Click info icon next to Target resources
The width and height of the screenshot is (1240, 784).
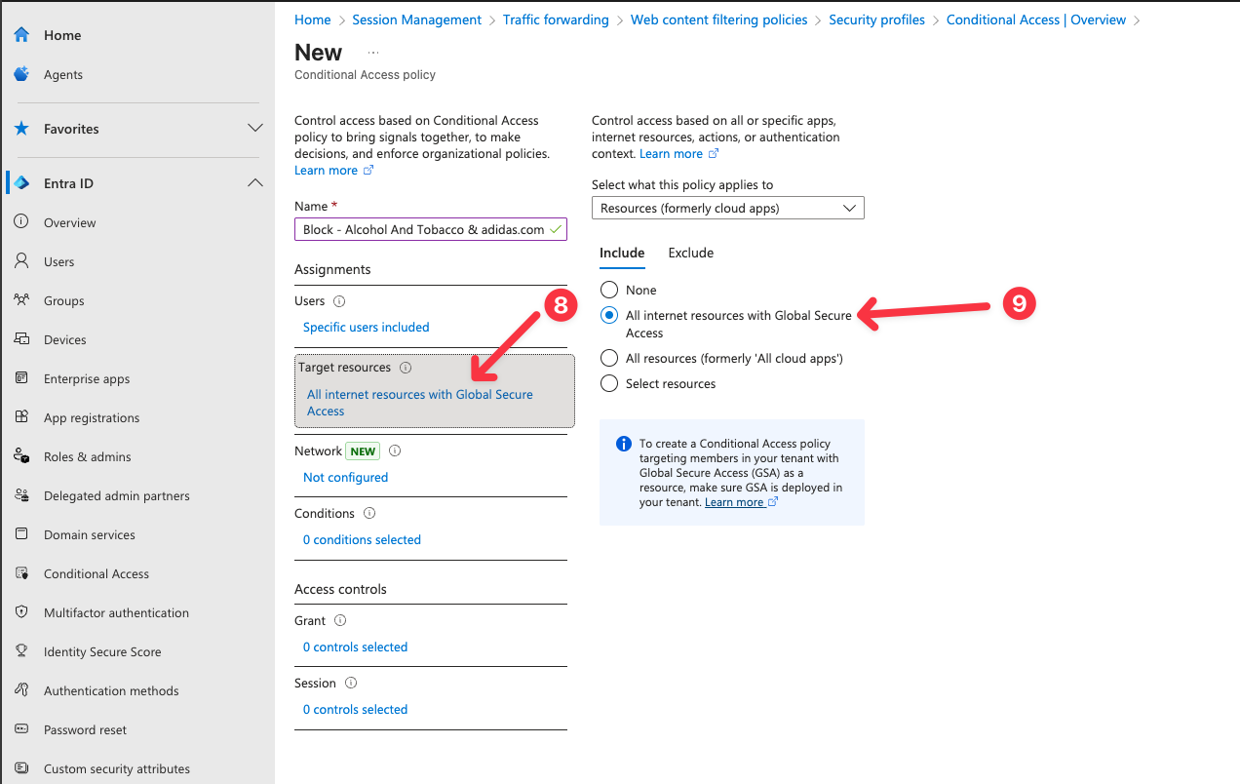coord(406,368)
